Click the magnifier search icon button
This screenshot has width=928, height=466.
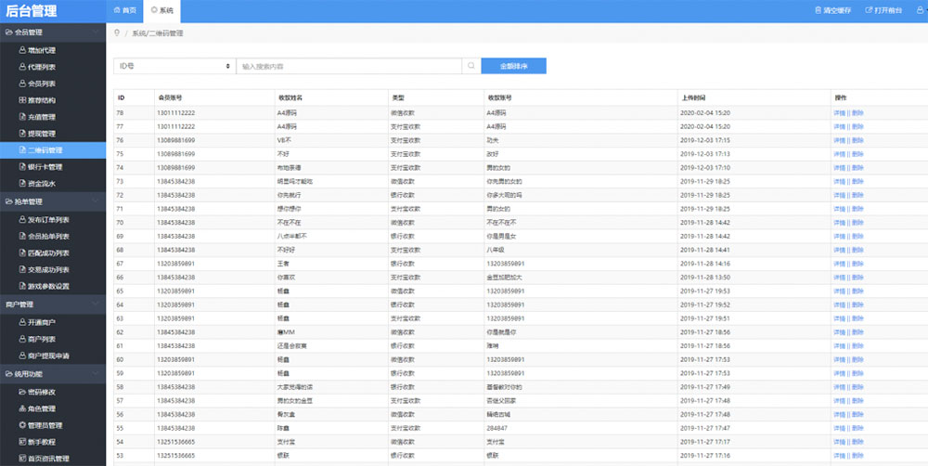[471, 66]
